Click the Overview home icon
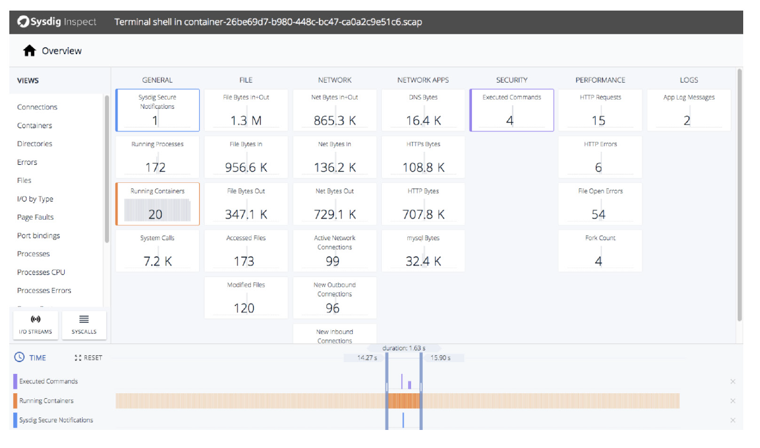 [29, 51]
